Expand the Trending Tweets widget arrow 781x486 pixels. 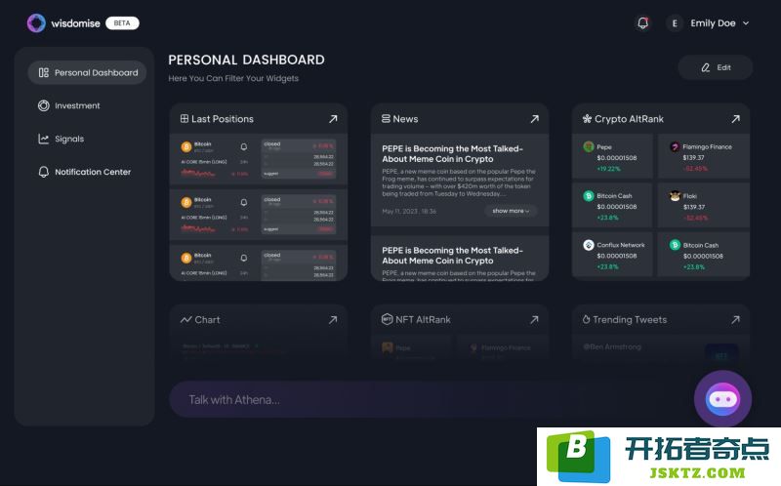point(735,320)
